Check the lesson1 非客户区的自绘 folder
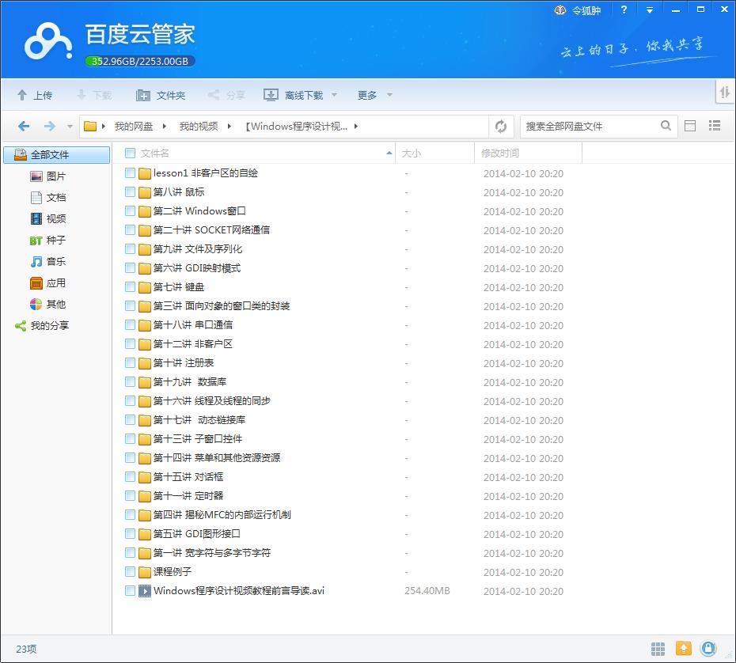The width and height of the screenshot is (736, 663). tap(130, 173)
